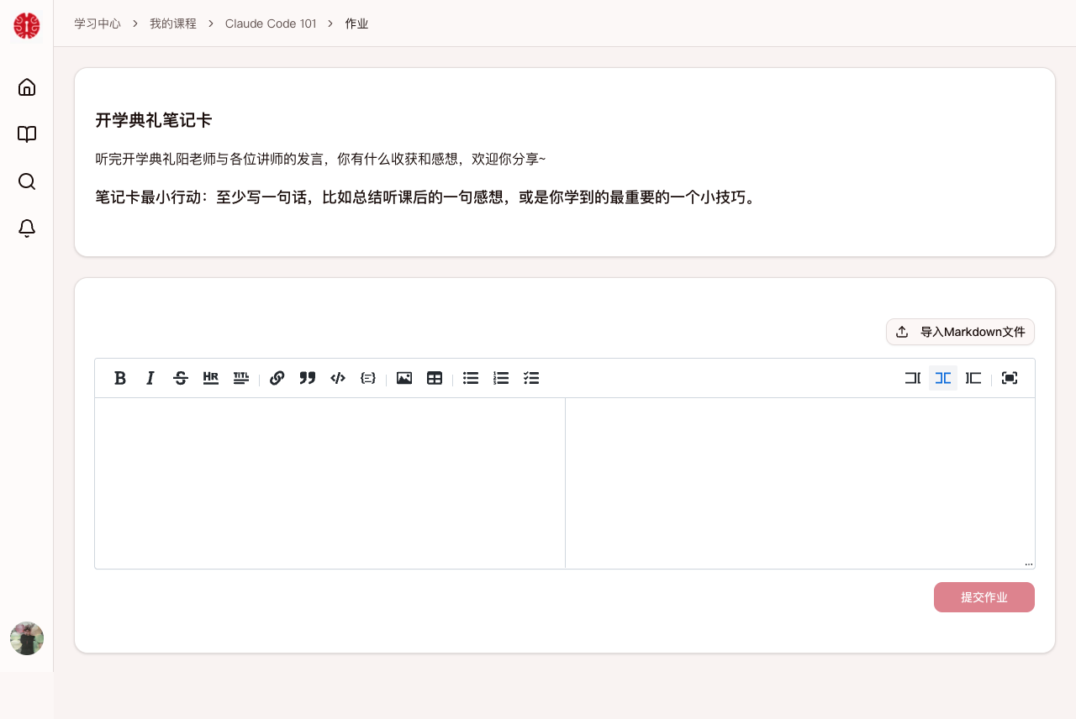Insert a horizontal rule with the HR icon

pyautogui.click(x=210, y=378)
